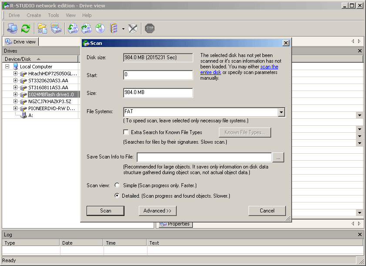Click the Log Text column header
Screen dimensions: 366x266
(x=255, y=243)
